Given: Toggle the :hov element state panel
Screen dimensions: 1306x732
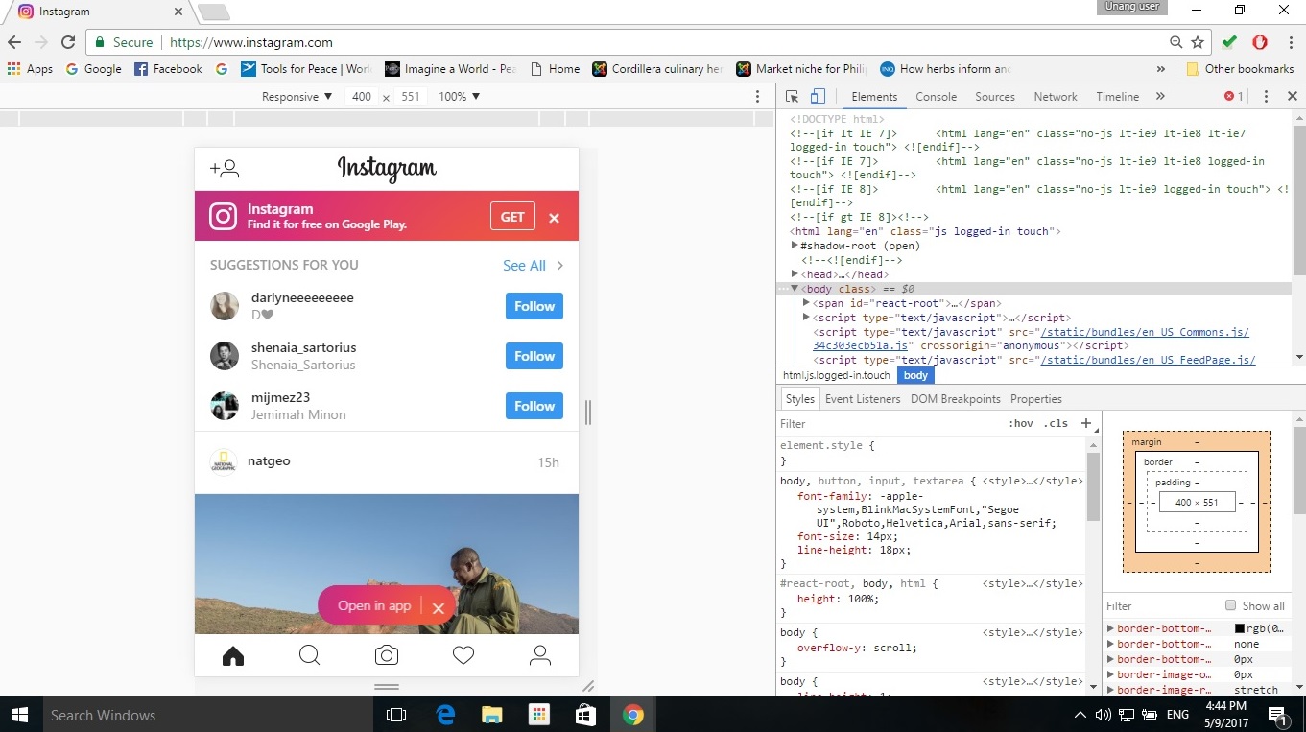Looking at the screenshot, I should [1020, 423].
